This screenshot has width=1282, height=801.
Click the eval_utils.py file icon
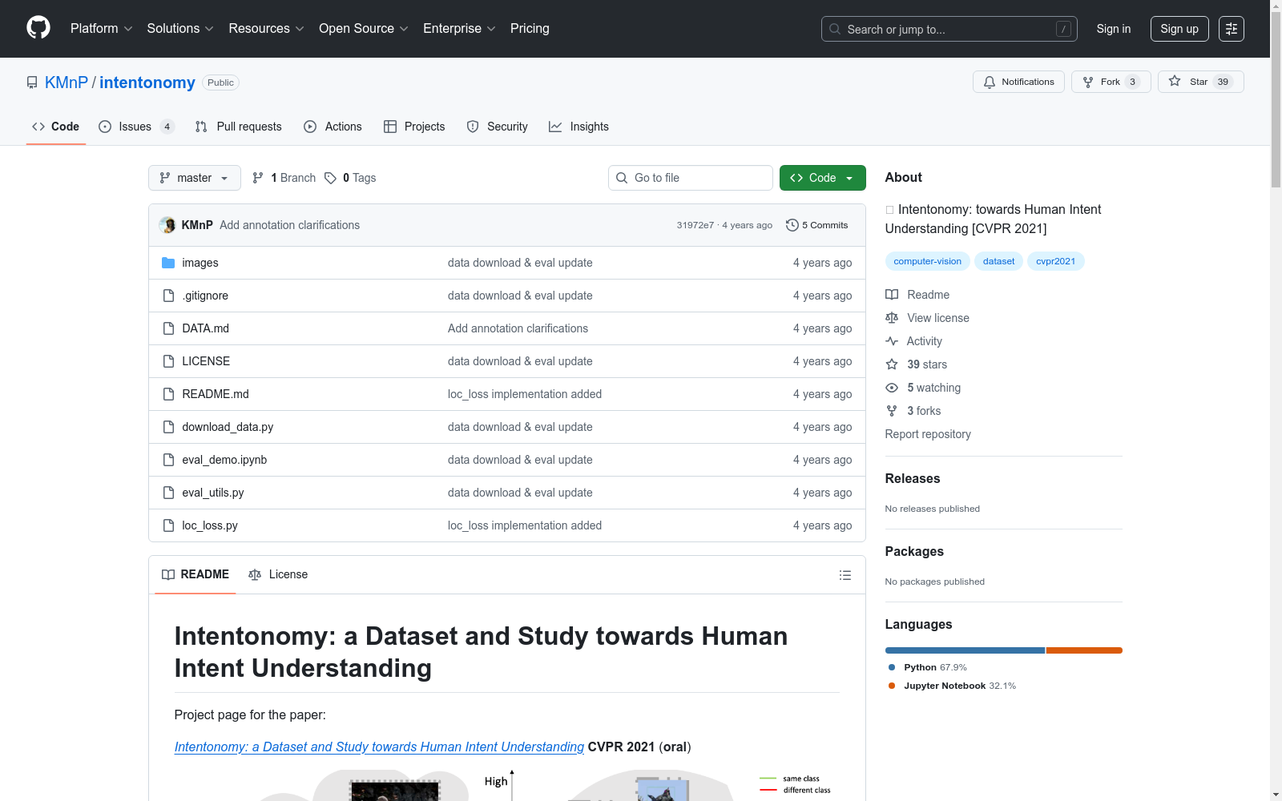(x=168, y=493)
